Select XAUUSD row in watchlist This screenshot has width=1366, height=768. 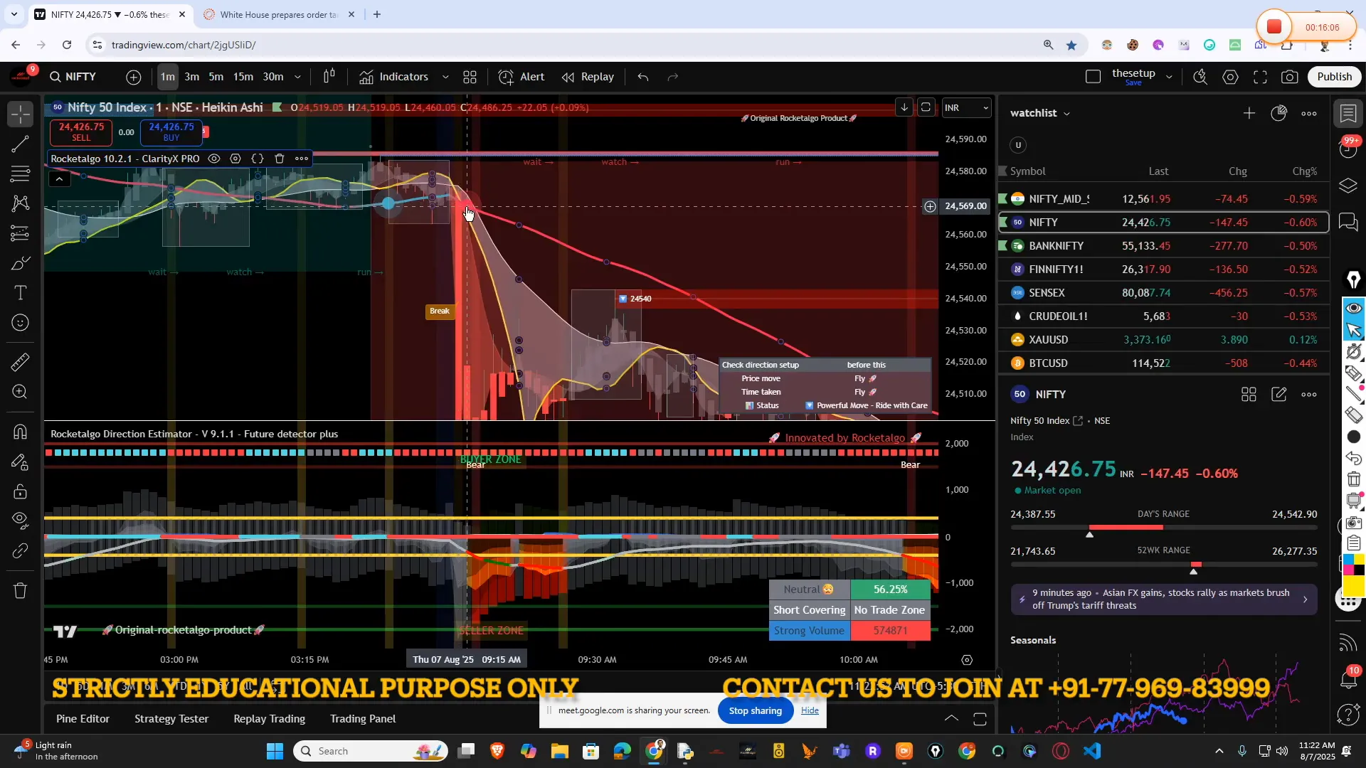(1164, 340)
